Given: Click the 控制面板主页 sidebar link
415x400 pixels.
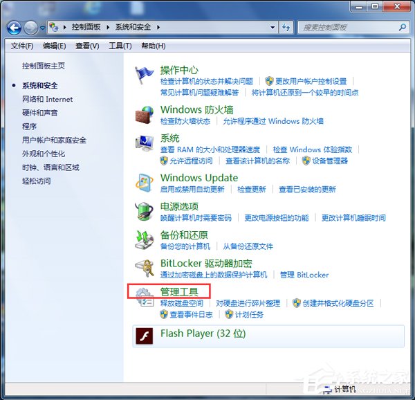Looking at the screenshot, I should click(x=43, y=66).
